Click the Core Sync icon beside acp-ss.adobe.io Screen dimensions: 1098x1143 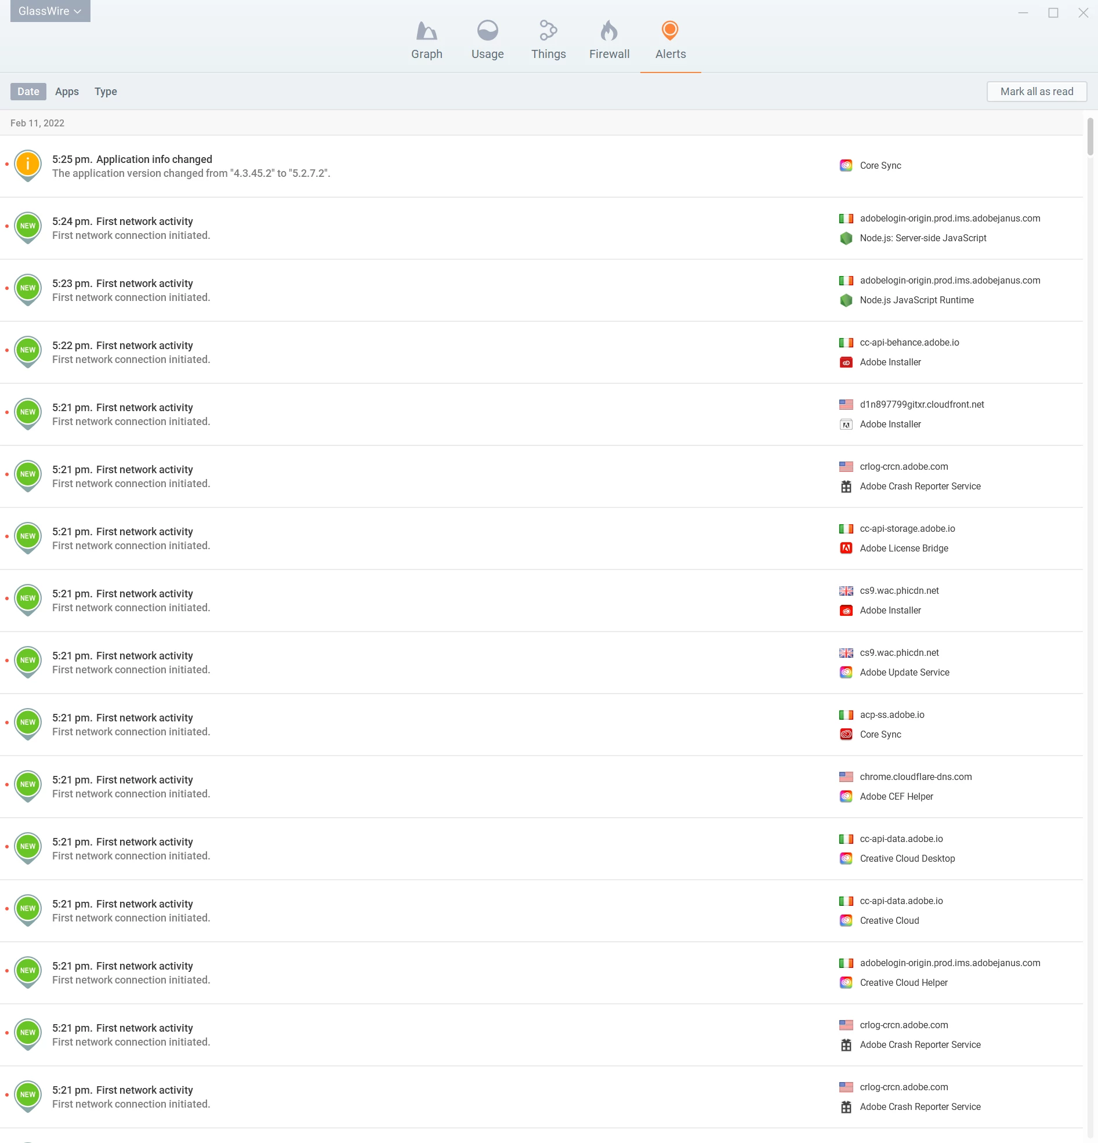coord(846,734)
